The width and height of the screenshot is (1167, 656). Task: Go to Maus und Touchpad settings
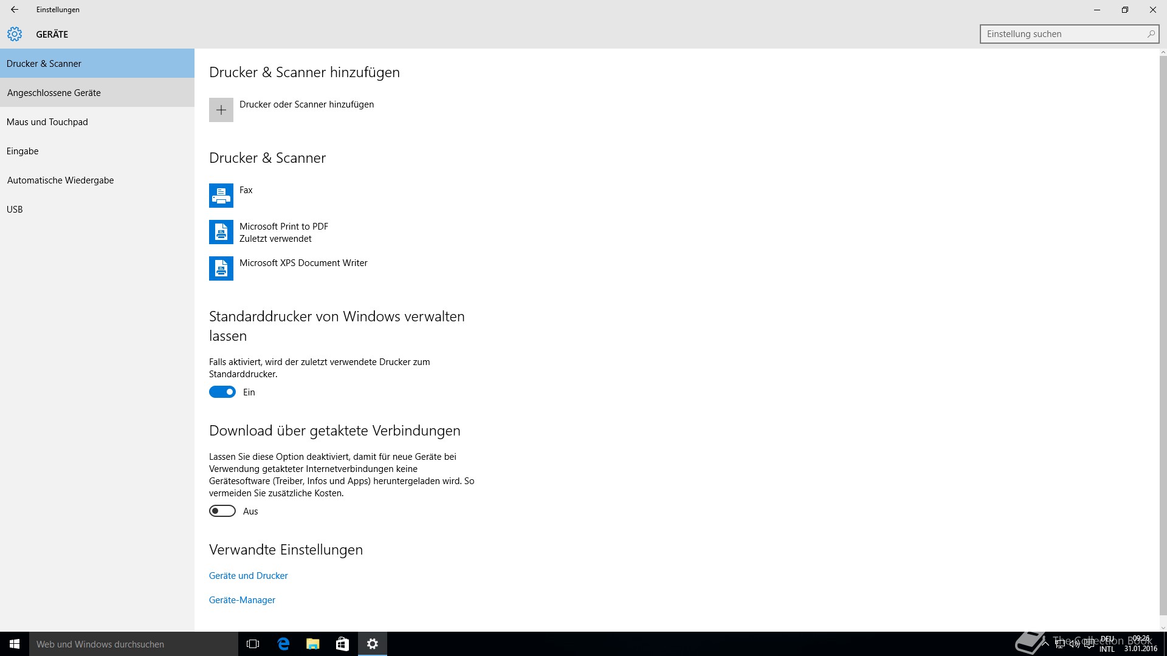(97, 121)
